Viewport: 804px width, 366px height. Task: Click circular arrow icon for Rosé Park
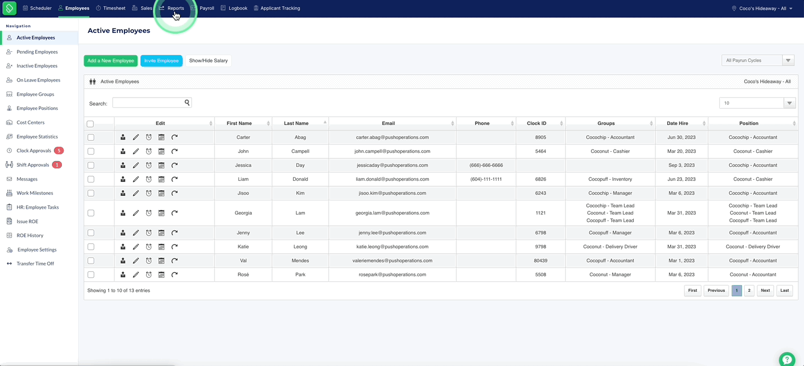tap(174, 274)
